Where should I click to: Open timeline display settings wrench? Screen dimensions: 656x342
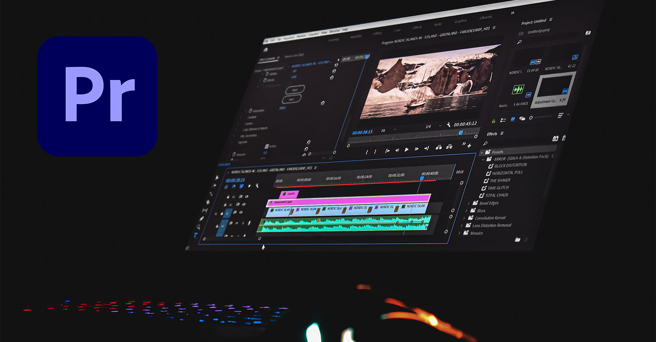[257, 186]
